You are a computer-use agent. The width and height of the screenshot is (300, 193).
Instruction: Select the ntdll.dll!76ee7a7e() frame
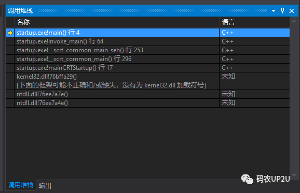(148, 94)
